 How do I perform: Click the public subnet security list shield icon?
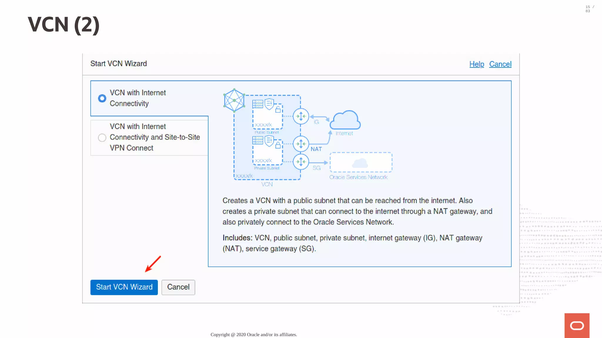(269, 104)
